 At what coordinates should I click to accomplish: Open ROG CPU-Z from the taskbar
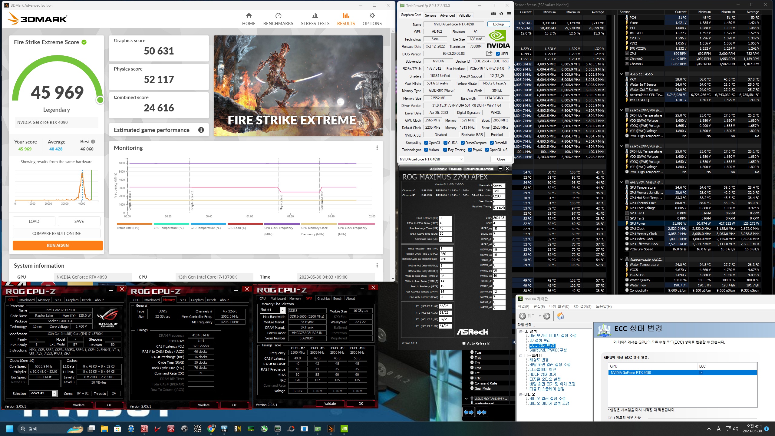point(144,429)
